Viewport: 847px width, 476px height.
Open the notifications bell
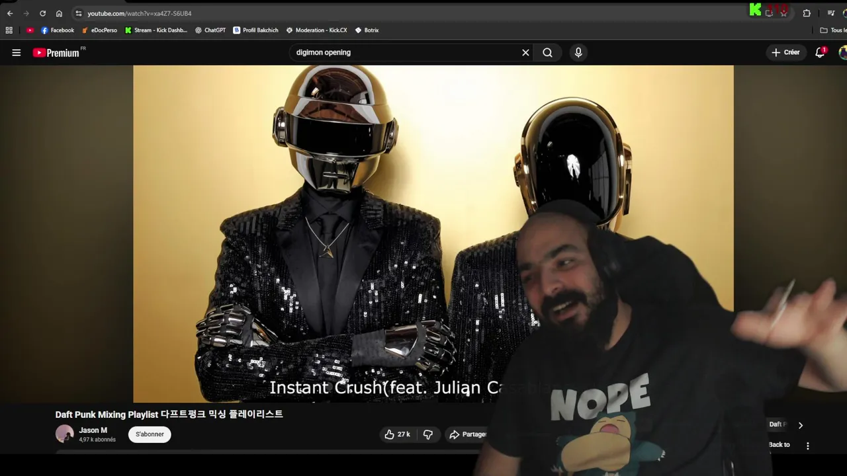(x=821, y=52)
